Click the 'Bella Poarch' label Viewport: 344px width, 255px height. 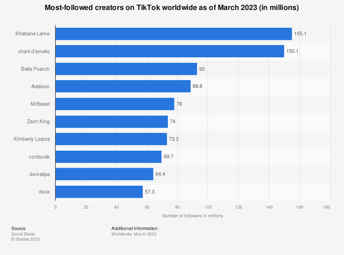(35, 69)
